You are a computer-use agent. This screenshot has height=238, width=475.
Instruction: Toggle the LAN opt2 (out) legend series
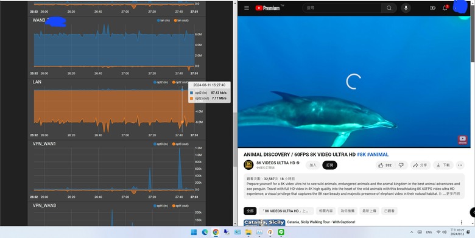click(180, 82)
